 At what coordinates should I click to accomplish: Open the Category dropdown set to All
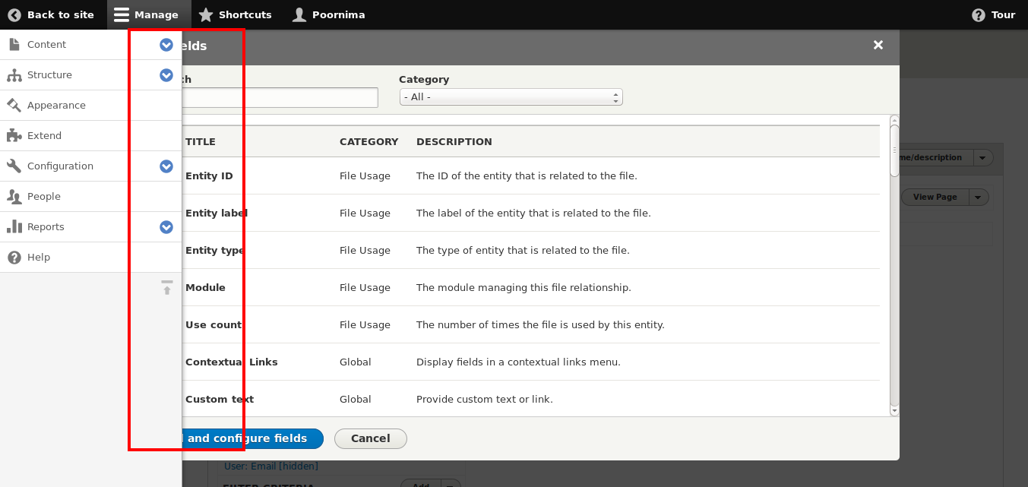click(x=510, y=96)
